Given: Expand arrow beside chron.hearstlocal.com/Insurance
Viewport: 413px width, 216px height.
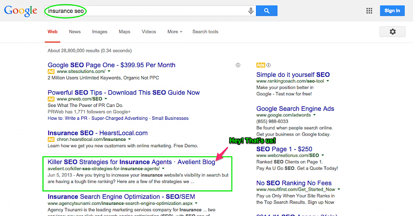Looking at the screenshot, I should 129,139.
